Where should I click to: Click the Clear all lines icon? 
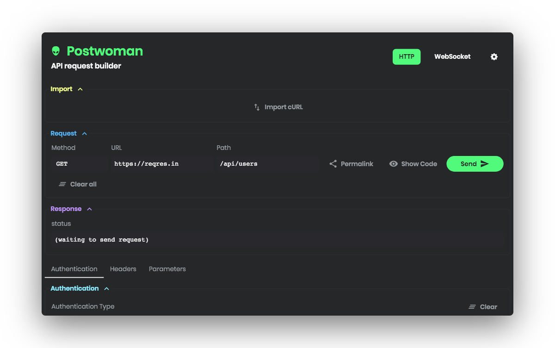(62, 184)
